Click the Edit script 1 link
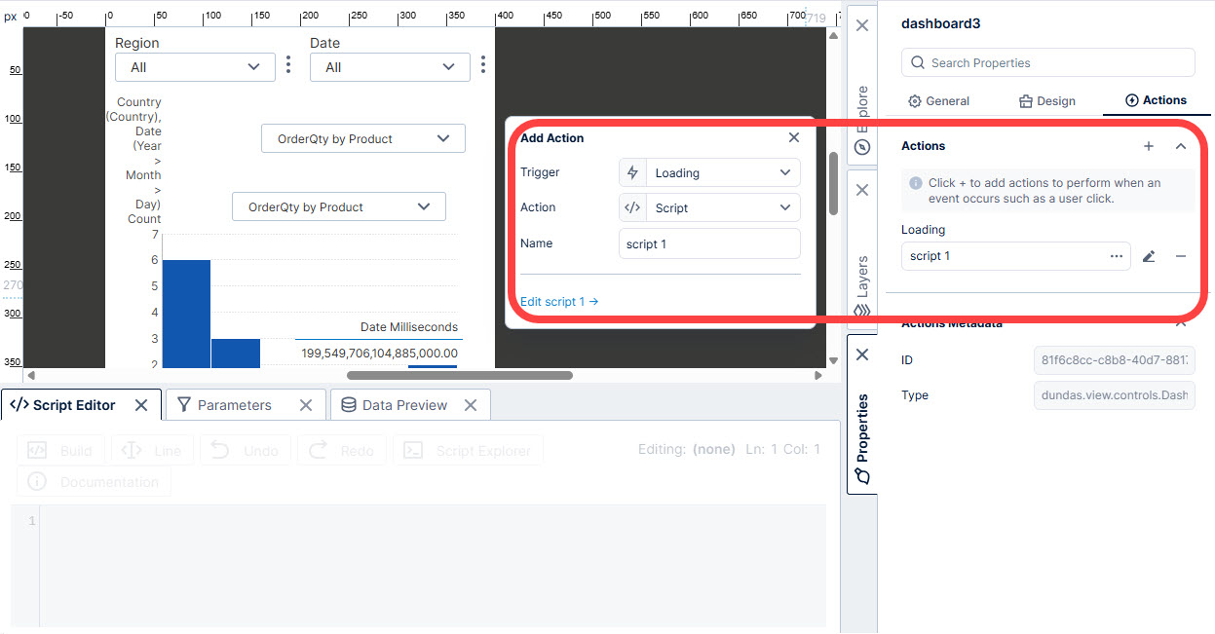Image resolution: width=1215 pixels, height=634 pixels. pyautogui.click(x=558, y=301)
